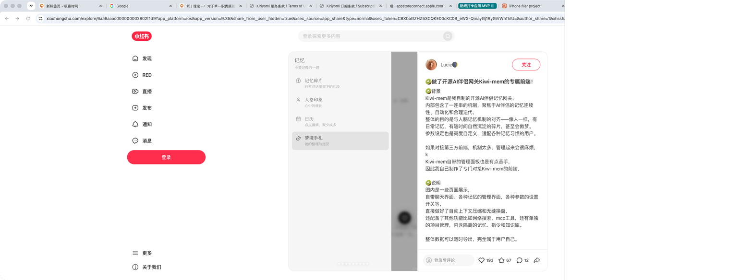Viewport: 753px width, 280px height.
Task: Follow Lucie with the 关注 button
Action: pos(526,65)
